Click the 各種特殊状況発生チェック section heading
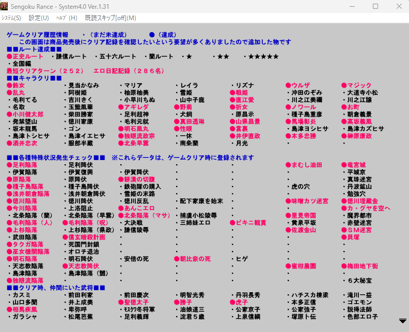 click(x=56, y=158)
